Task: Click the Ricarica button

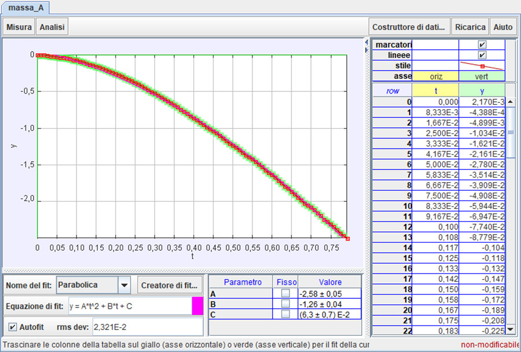Action: point(469,27)
